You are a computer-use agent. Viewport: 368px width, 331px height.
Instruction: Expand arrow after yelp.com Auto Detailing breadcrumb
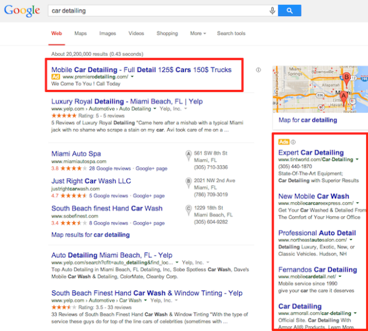click(155, 109)
